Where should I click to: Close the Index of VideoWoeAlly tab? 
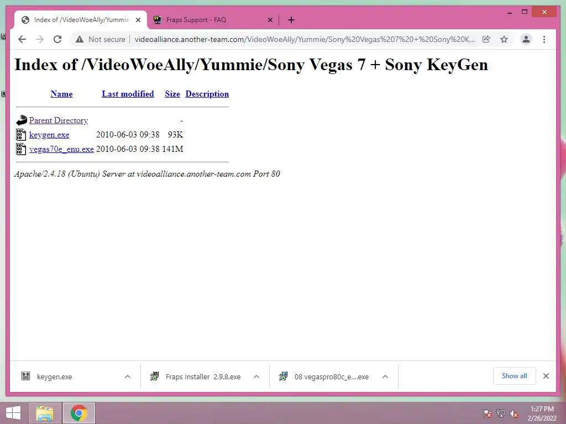coord(138,20)
